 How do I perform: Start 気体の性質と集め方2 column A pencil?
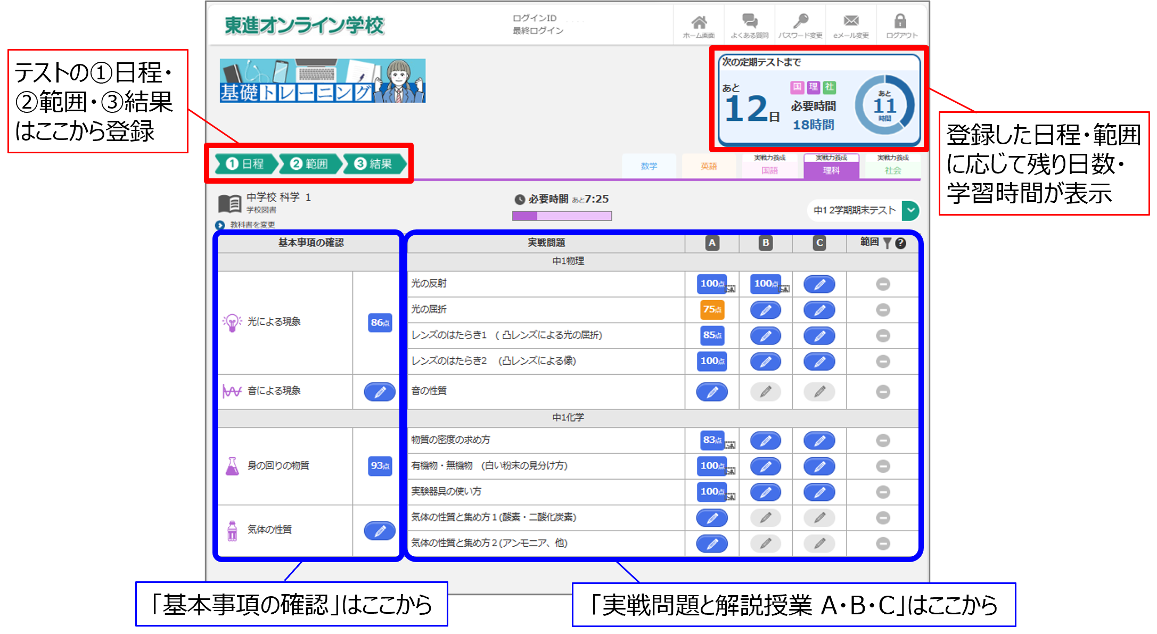[712, 544]
